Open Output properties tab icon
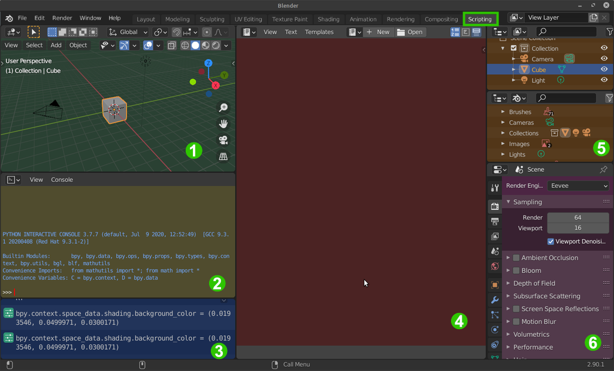Image resolution: width=614 pixels, height=371 pixels. coord(495,221)
